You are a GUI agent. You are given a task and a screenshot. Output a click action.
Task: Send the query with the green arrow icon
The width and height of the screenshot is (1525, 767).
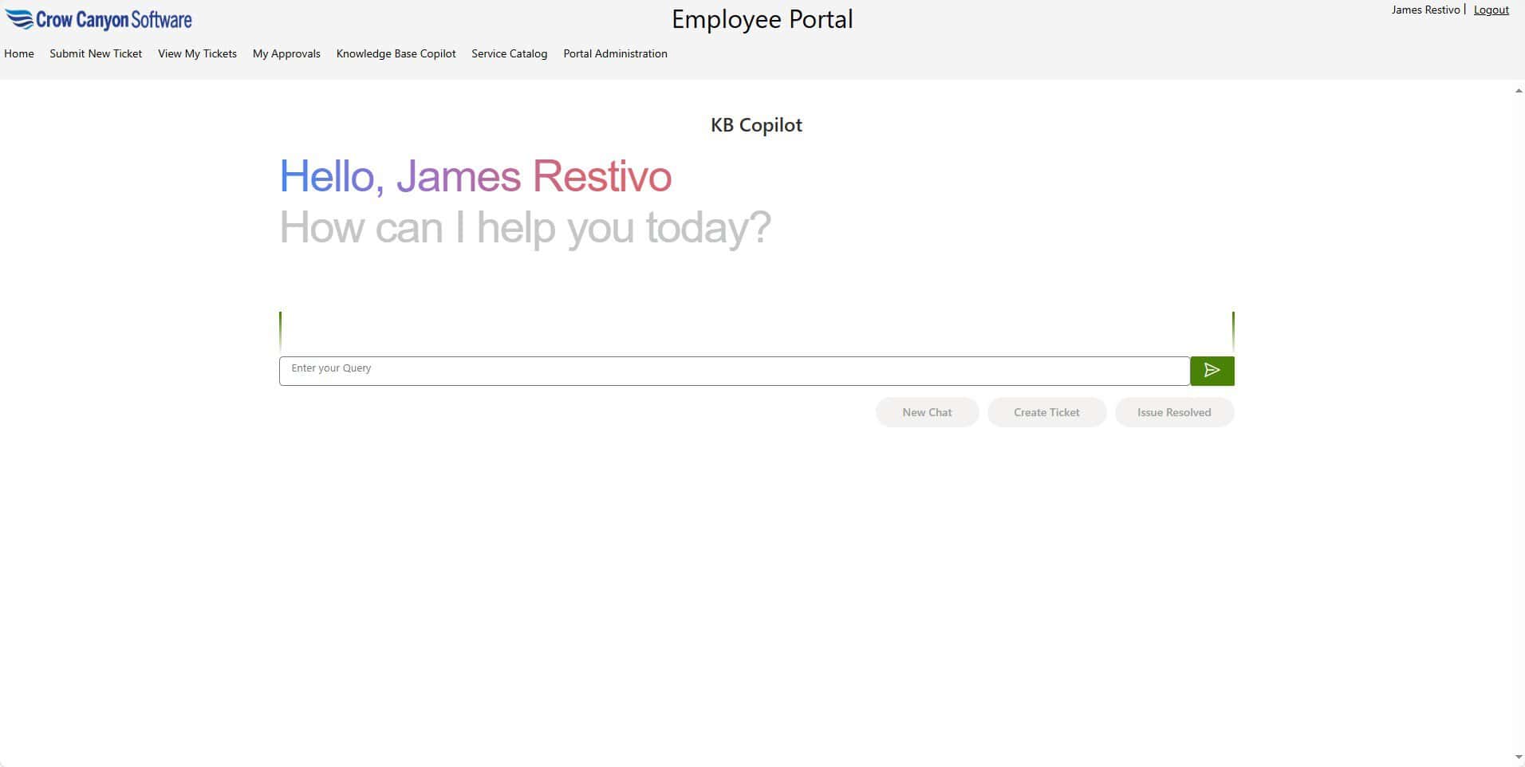click(x=1212, y=371)
